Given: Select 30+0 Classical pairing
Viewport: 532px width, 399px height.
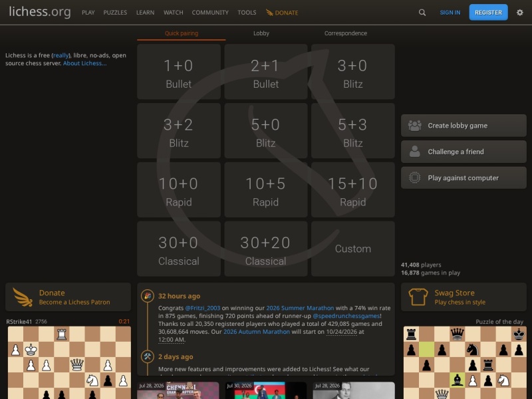Looking at the screenshot, I should [x=179, y=249].
